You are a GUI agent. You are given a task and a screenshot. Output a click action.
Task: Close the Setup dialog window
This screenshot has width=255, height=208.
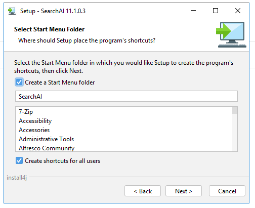(238, 11)
